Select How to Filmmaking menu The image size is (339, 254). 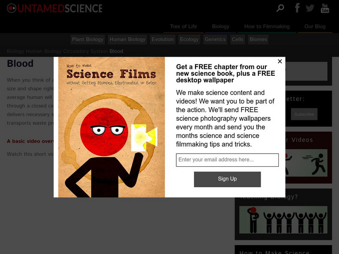coord(267,27)
